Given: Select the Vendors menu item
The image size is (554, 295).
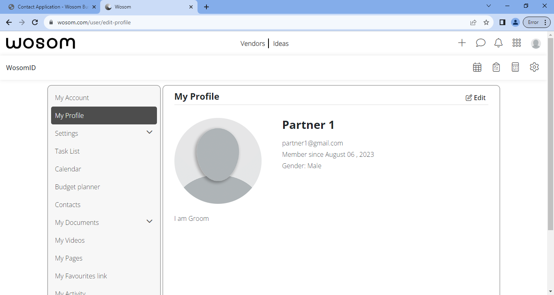Looking at the screenshot, I should [253, 43].
